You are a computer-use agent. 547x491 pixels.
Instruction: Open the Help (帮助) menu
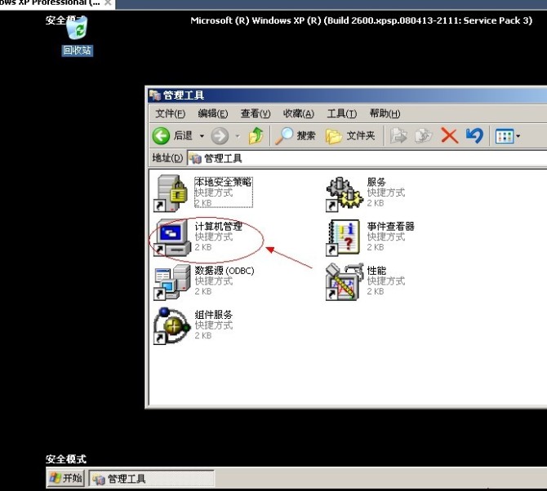tap(385, 113)
